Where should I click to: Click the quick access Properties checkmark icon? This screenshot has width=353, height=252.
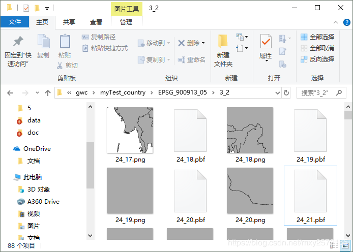tap(26, 8)
